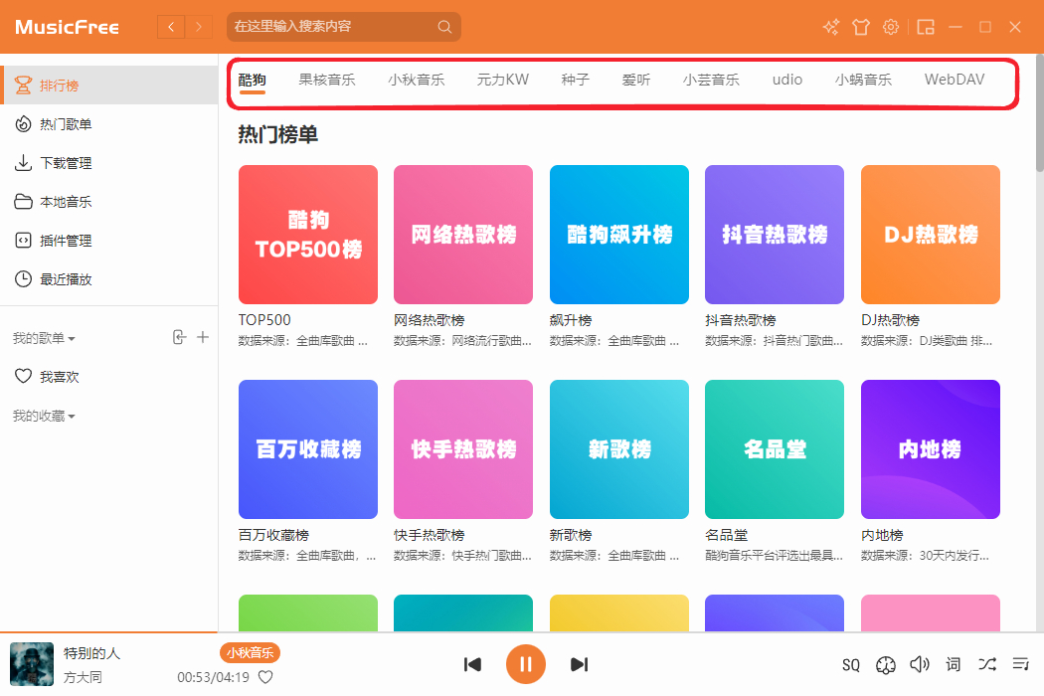Switch to the udio tab
The width and height of the screenshot is (1044, 696).
coord(787,80)
